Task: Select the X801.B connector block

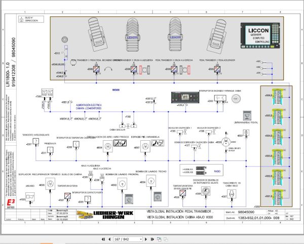Action: point(278,197)
